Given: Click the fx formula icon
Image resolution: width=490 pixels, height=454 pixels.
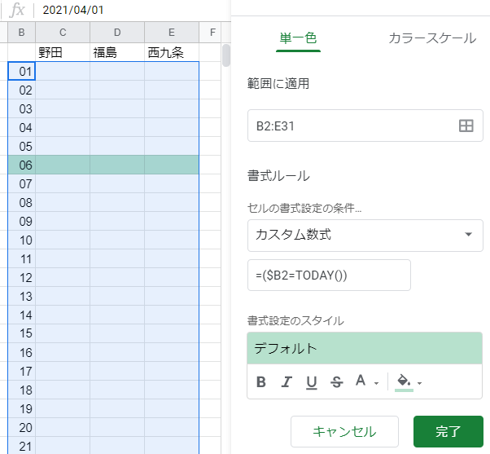Looking at the screenshot, I should tap(17, 10).
